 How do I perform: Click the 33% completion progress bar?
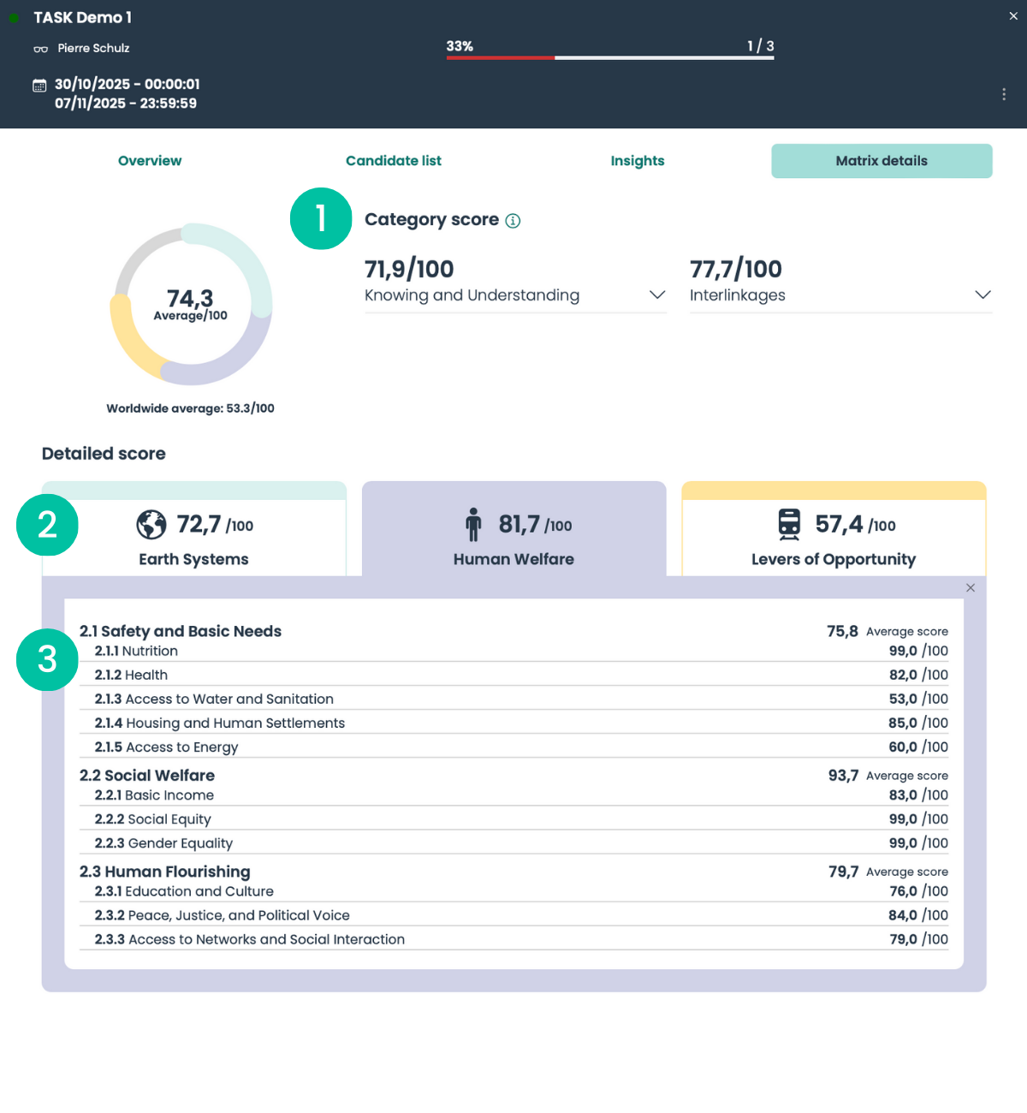609,57
